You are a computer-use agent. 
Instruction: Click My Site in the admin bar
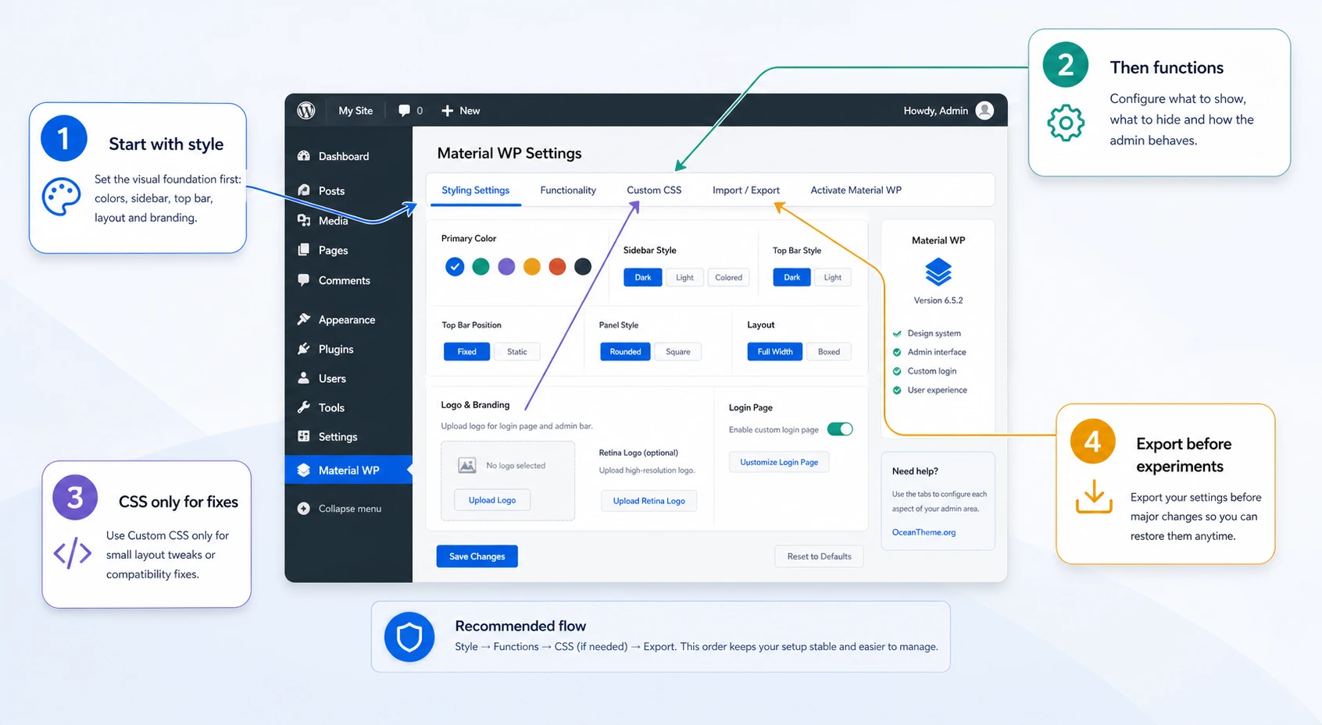pyautogui.click(x=356, y=111)
